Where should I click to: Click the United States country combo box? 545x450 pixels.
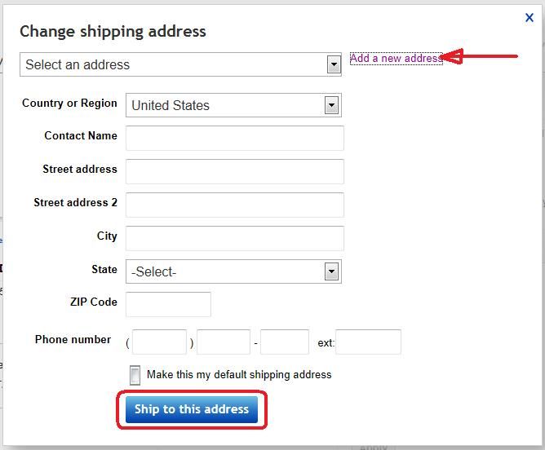click(233, 105)
